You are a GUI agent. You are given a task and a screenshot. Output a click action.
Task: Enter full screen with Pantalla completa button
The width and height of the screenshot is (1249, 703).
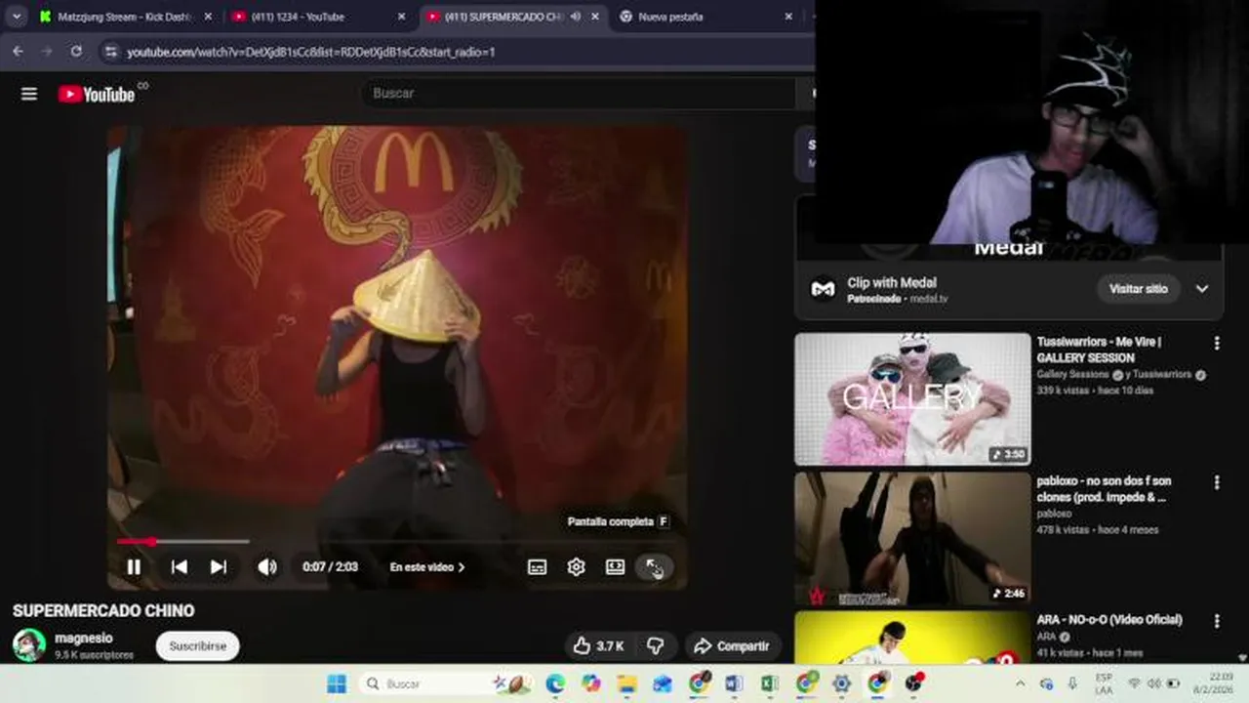point(654,567)
